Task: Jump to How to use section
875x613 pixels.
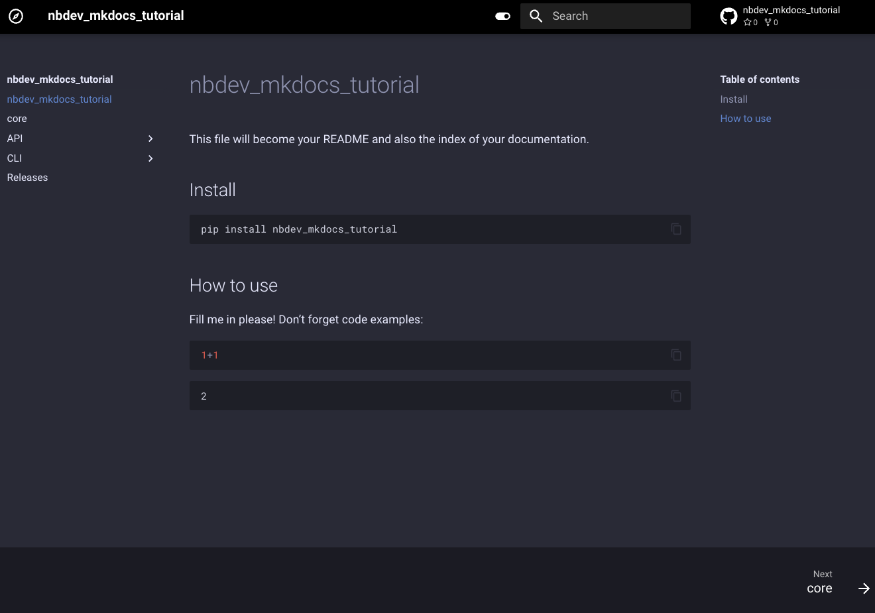Action: pyautogui.click(x=745, y=118)
